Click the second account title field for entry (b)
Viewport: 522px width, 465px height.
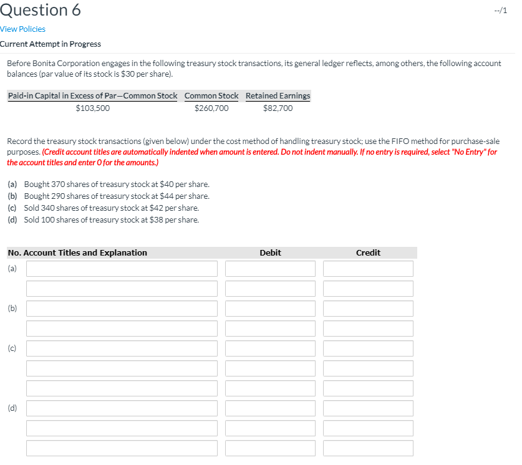point(121,328)
